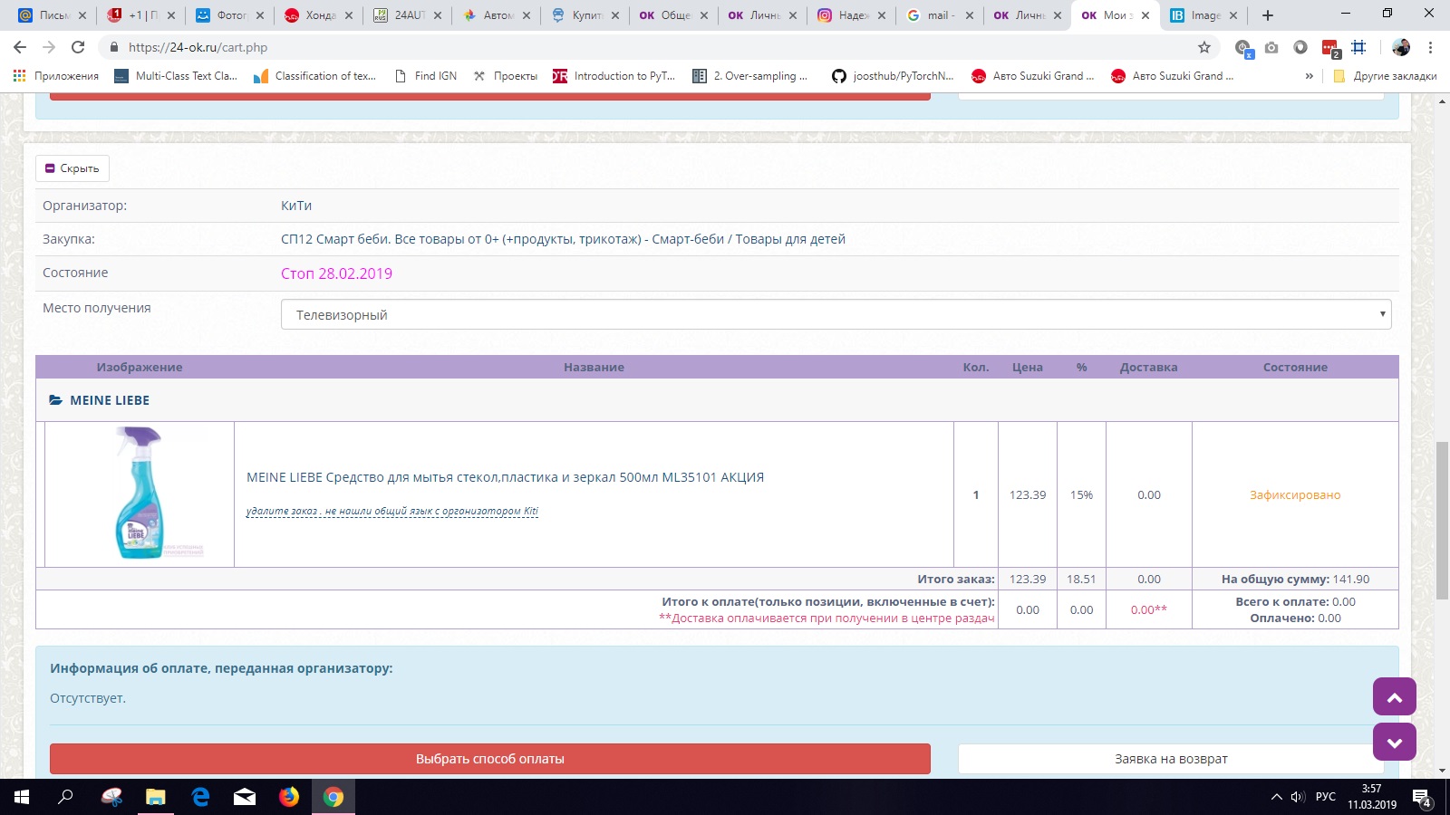The width and height of the screenshot is (1450, 815).
Task: Click the scroll-down purple chevron button
Action: point(1394,743)
